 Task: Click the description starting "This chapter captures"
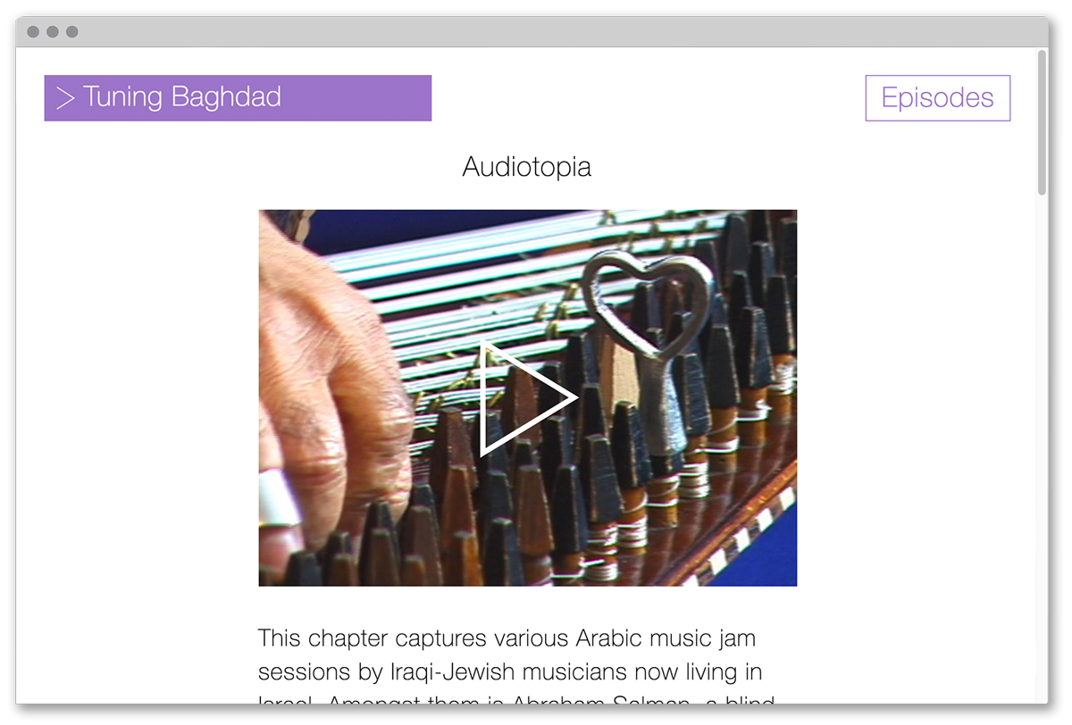[x=507, y=655]
